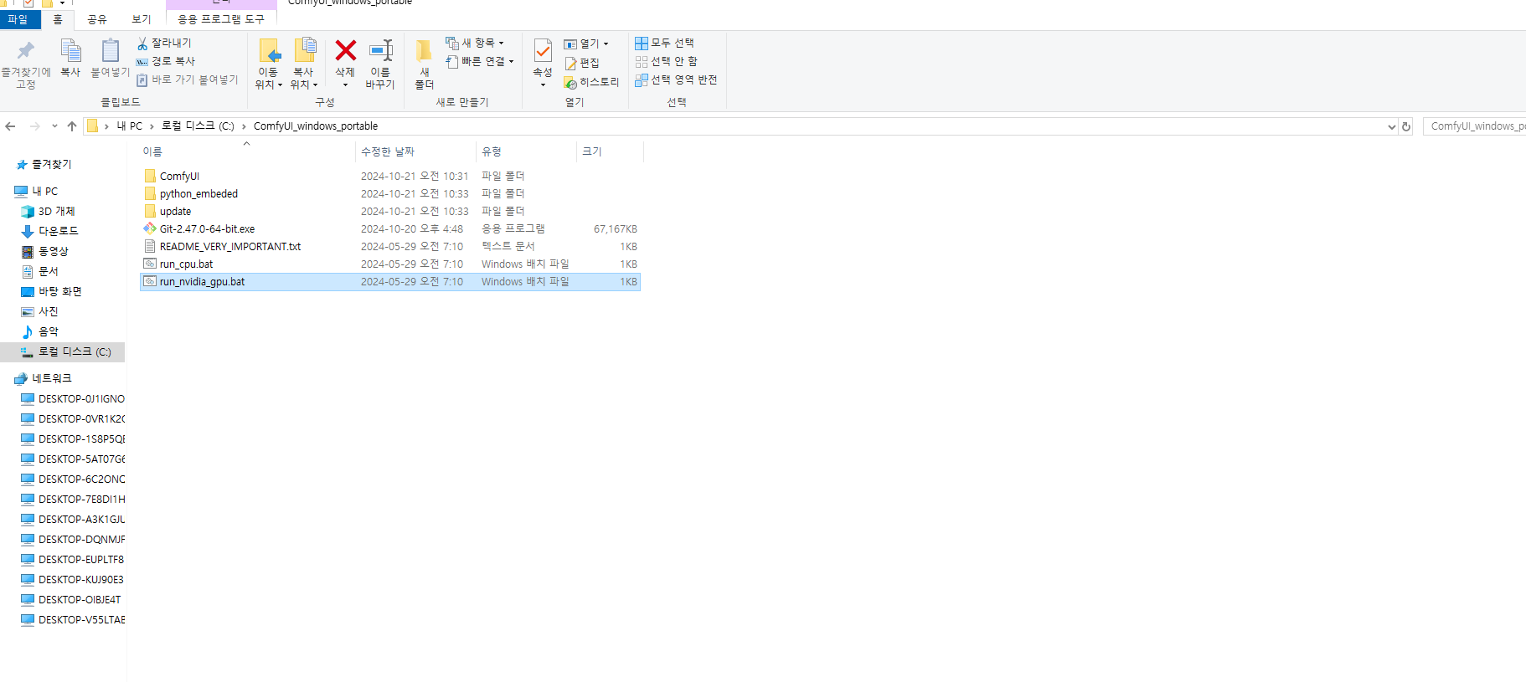Screen dimensions: 1526x682
Task: Sort by 유형 column header
Action: pyautogui.click(x=492, y=151)
